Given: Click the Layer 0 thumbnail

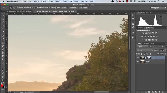Looking at the screenshot, I should coord(142,61).
